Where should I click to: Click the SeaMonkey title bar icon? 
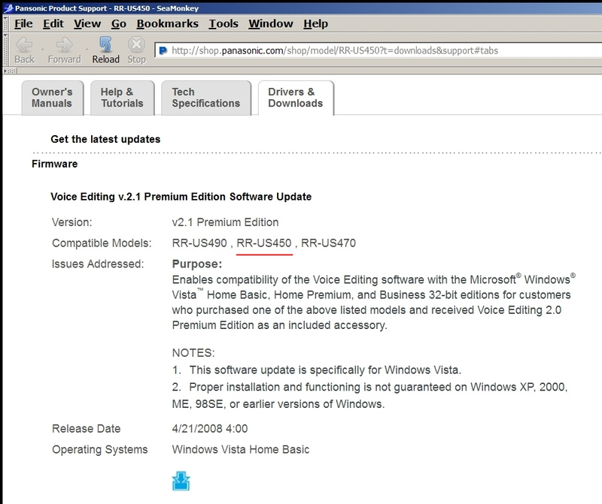point(8,8)
